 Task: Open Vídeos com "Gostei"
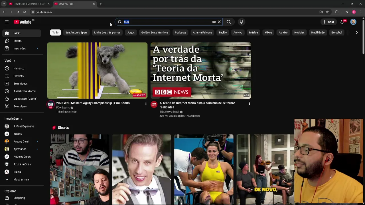pos(22,99)
